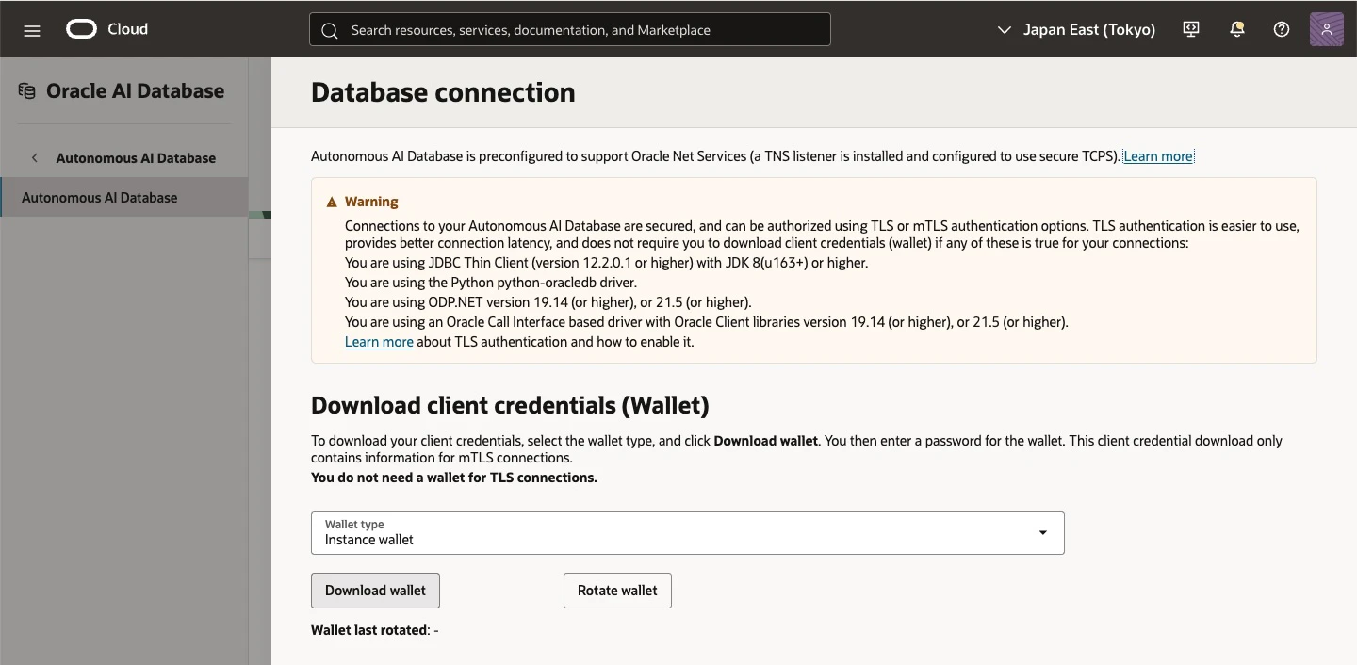Open the user profile avatar
This screenshot has height=665, width=1357.
[1327, 29]
